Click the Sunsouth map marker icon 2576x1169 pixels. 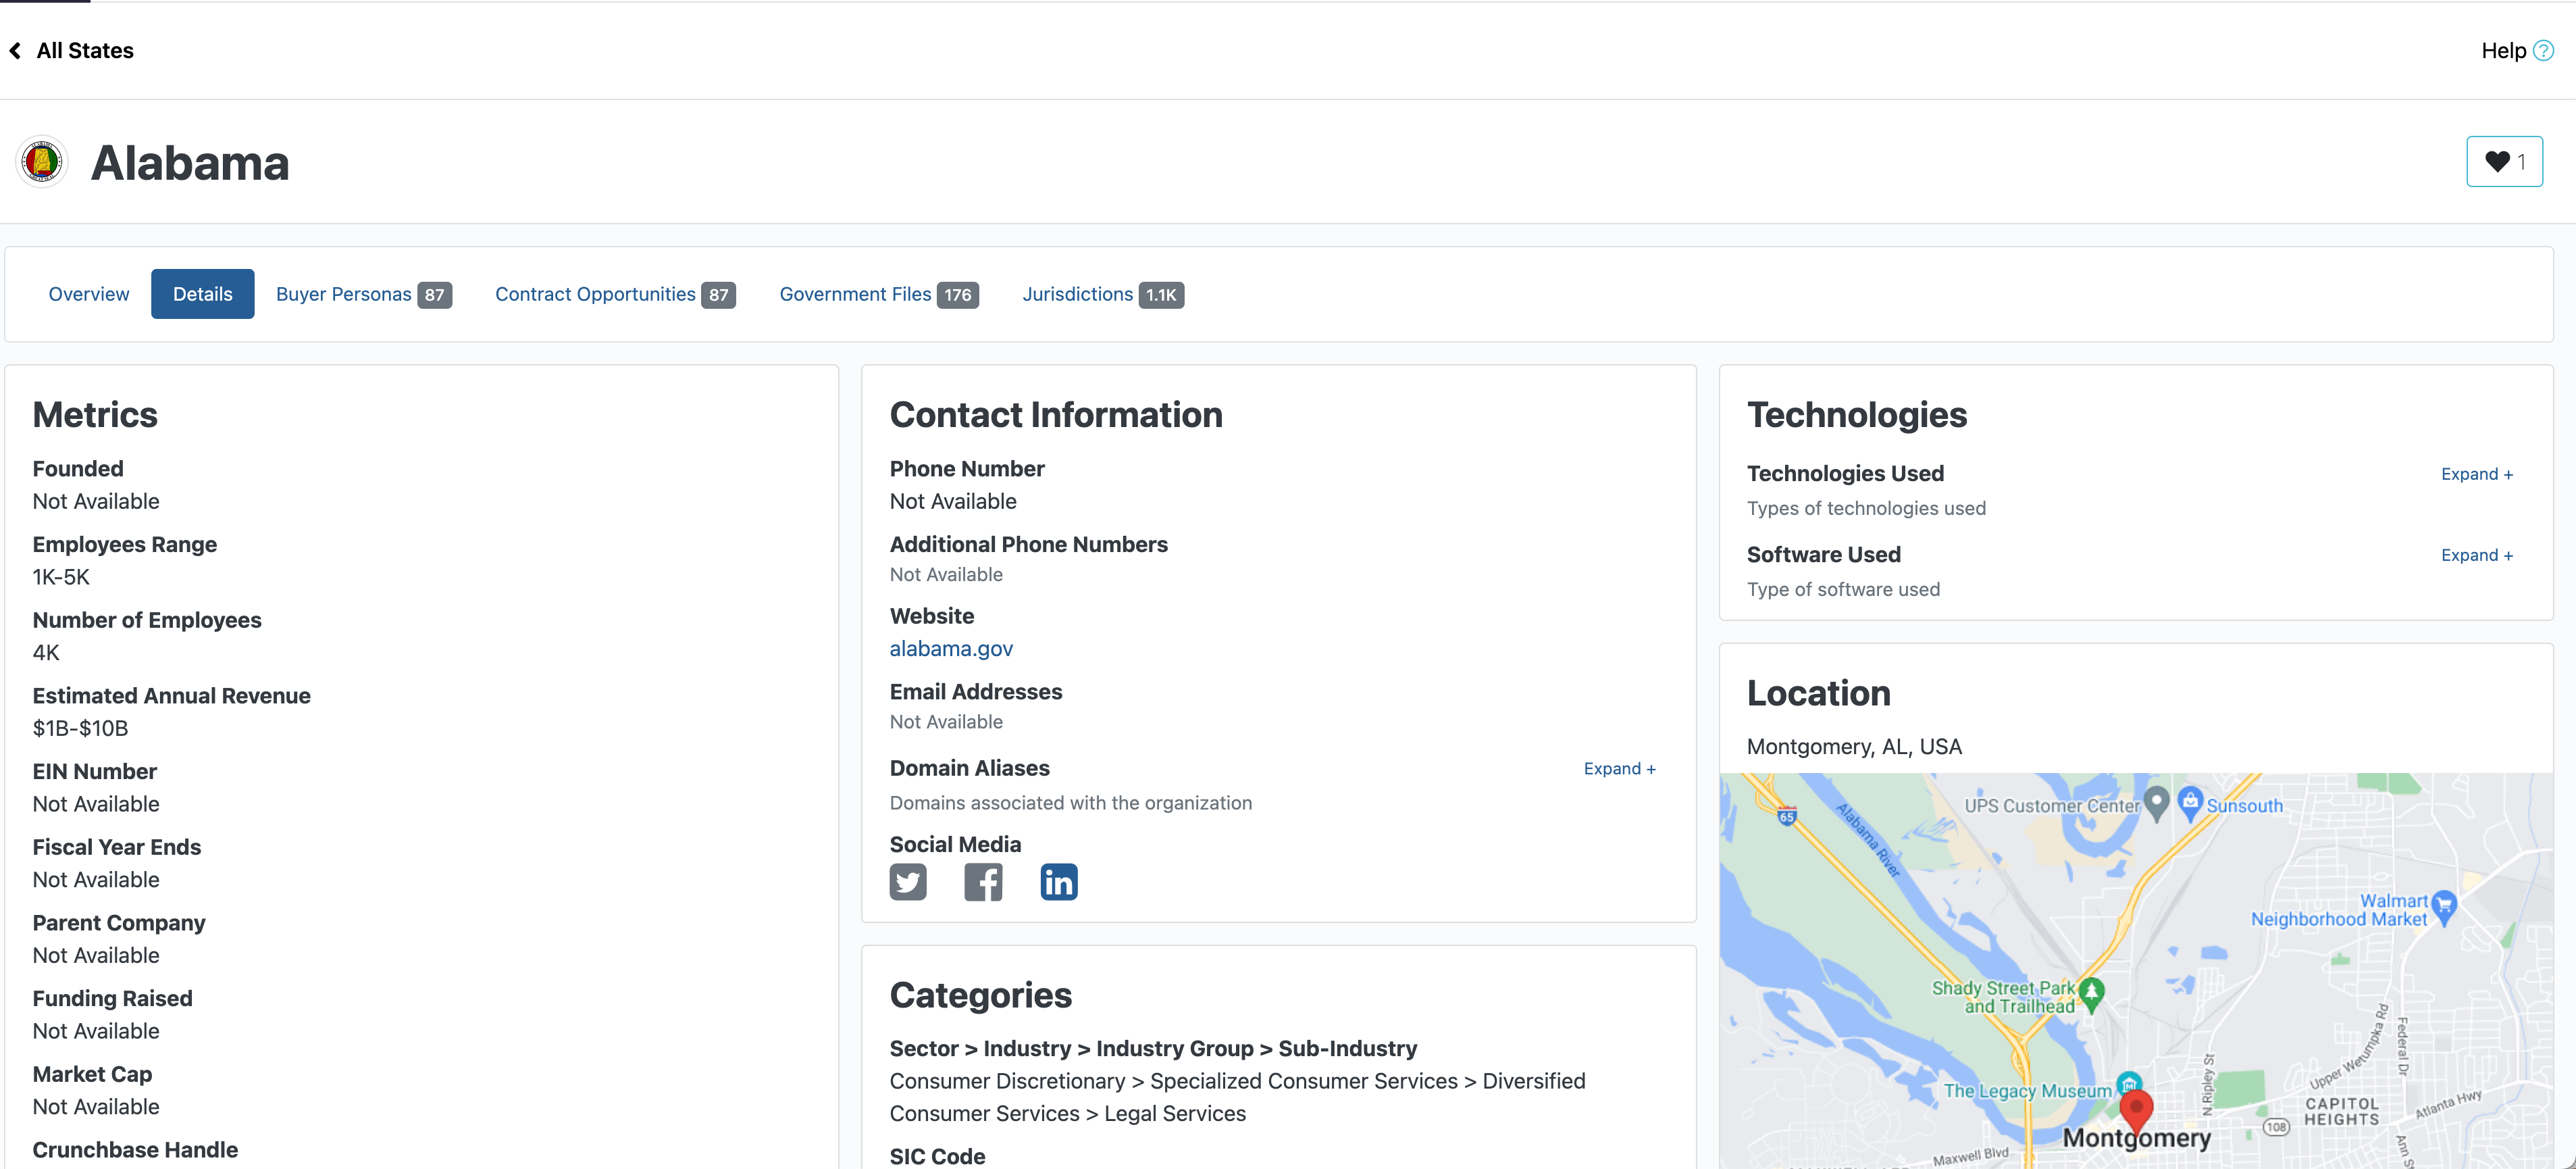[x=2190, y=803]
